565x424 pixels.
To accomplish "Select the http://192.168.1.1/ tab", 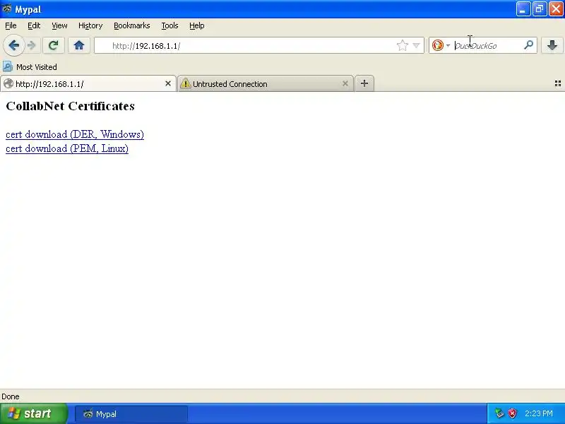I will tap(88, 83).
